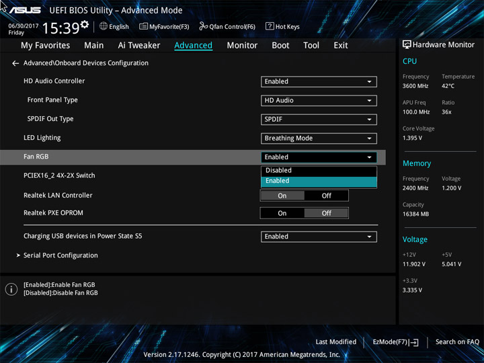This screenshot has width=484, height=363.
Task: Click Last Modified button
Action: (x=336, y=342)
